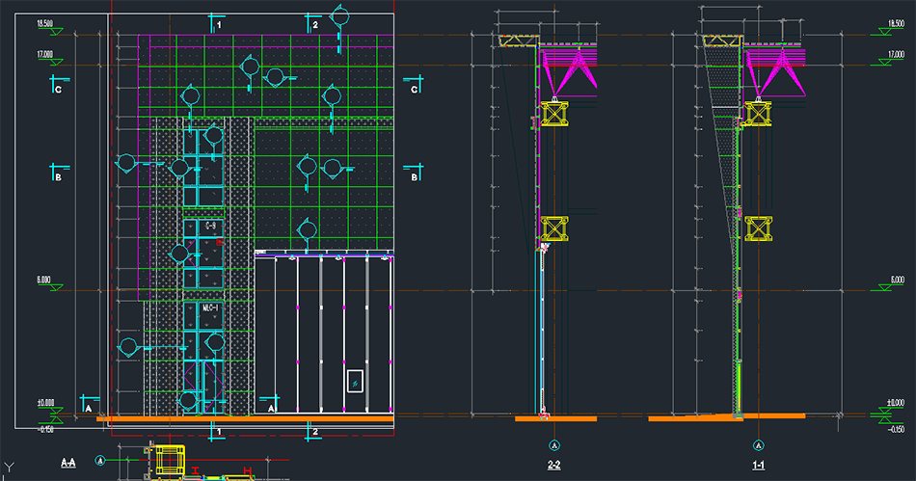Select the C-9 window label
Image resolution: width=916 pixels, height=481 pixels.
click(209, 225)
